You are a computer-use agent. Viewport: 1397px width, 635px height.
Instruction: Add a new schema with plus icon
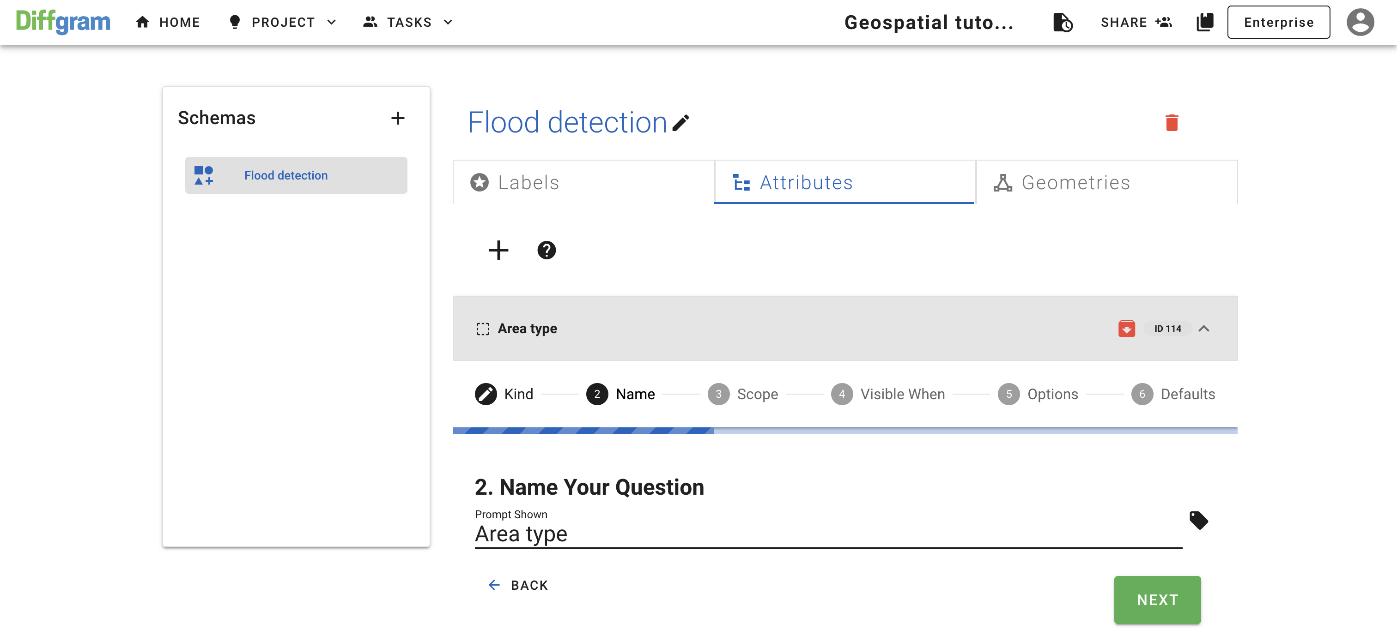pos(397,118)
